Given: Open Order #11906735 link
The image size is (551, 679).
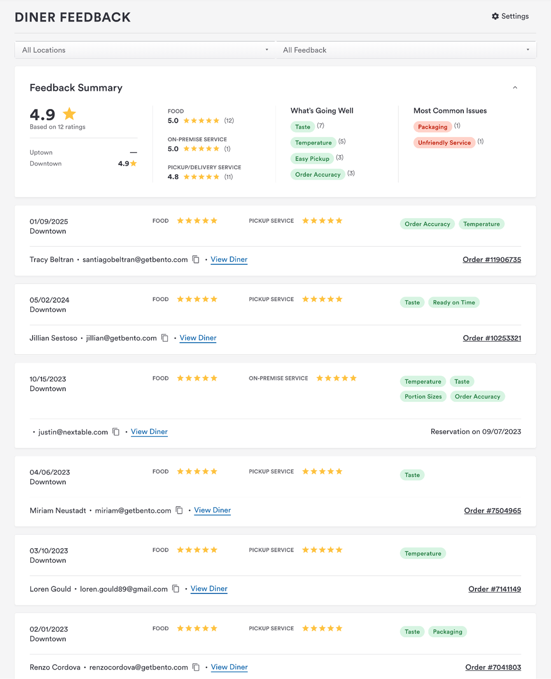Looking at the screenshot, I should [x=491, y=260].
